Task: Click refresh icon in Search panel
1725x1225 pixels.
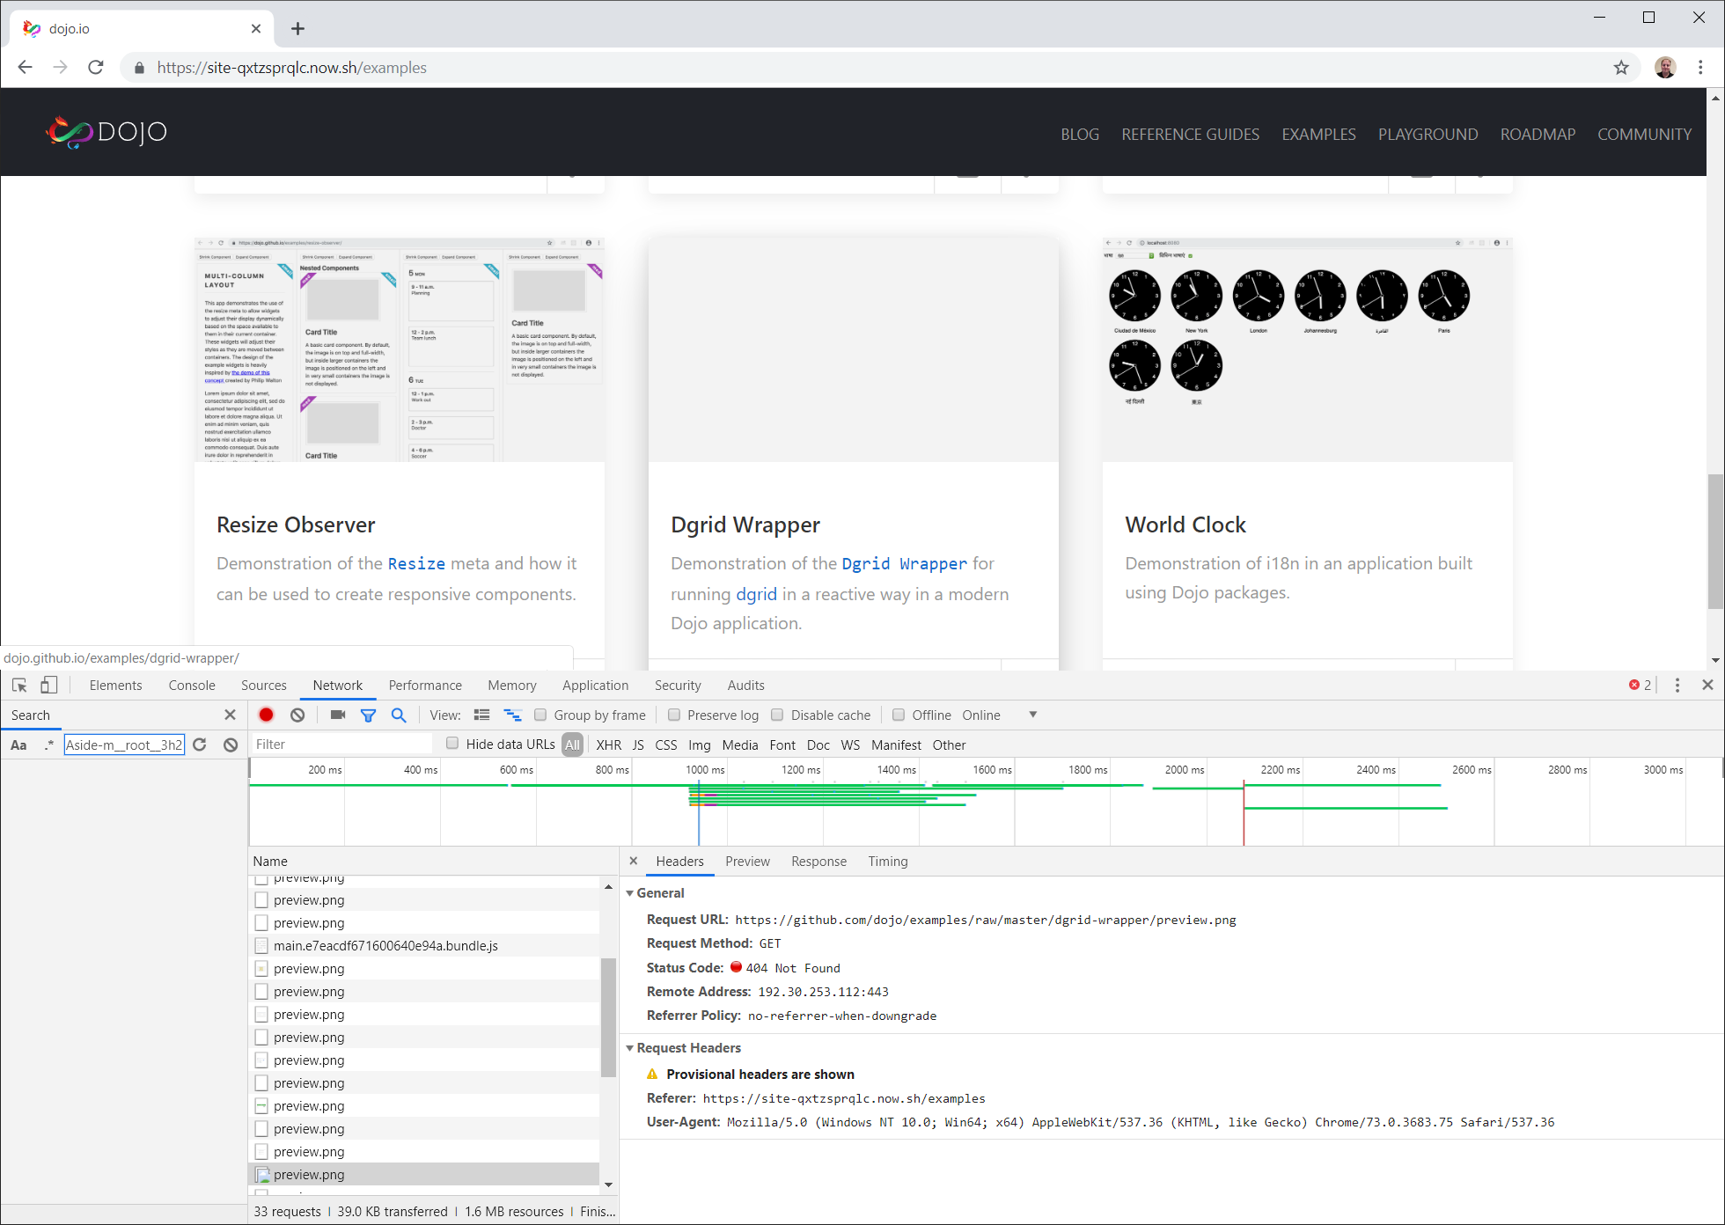Action: point(200,745)
